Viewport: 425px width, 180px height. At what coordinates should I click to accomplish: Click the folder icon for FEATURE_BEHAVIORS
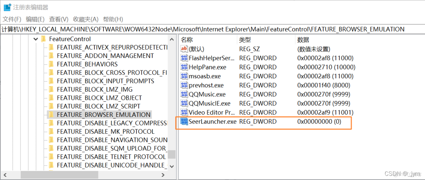click(x=51, y=64)
